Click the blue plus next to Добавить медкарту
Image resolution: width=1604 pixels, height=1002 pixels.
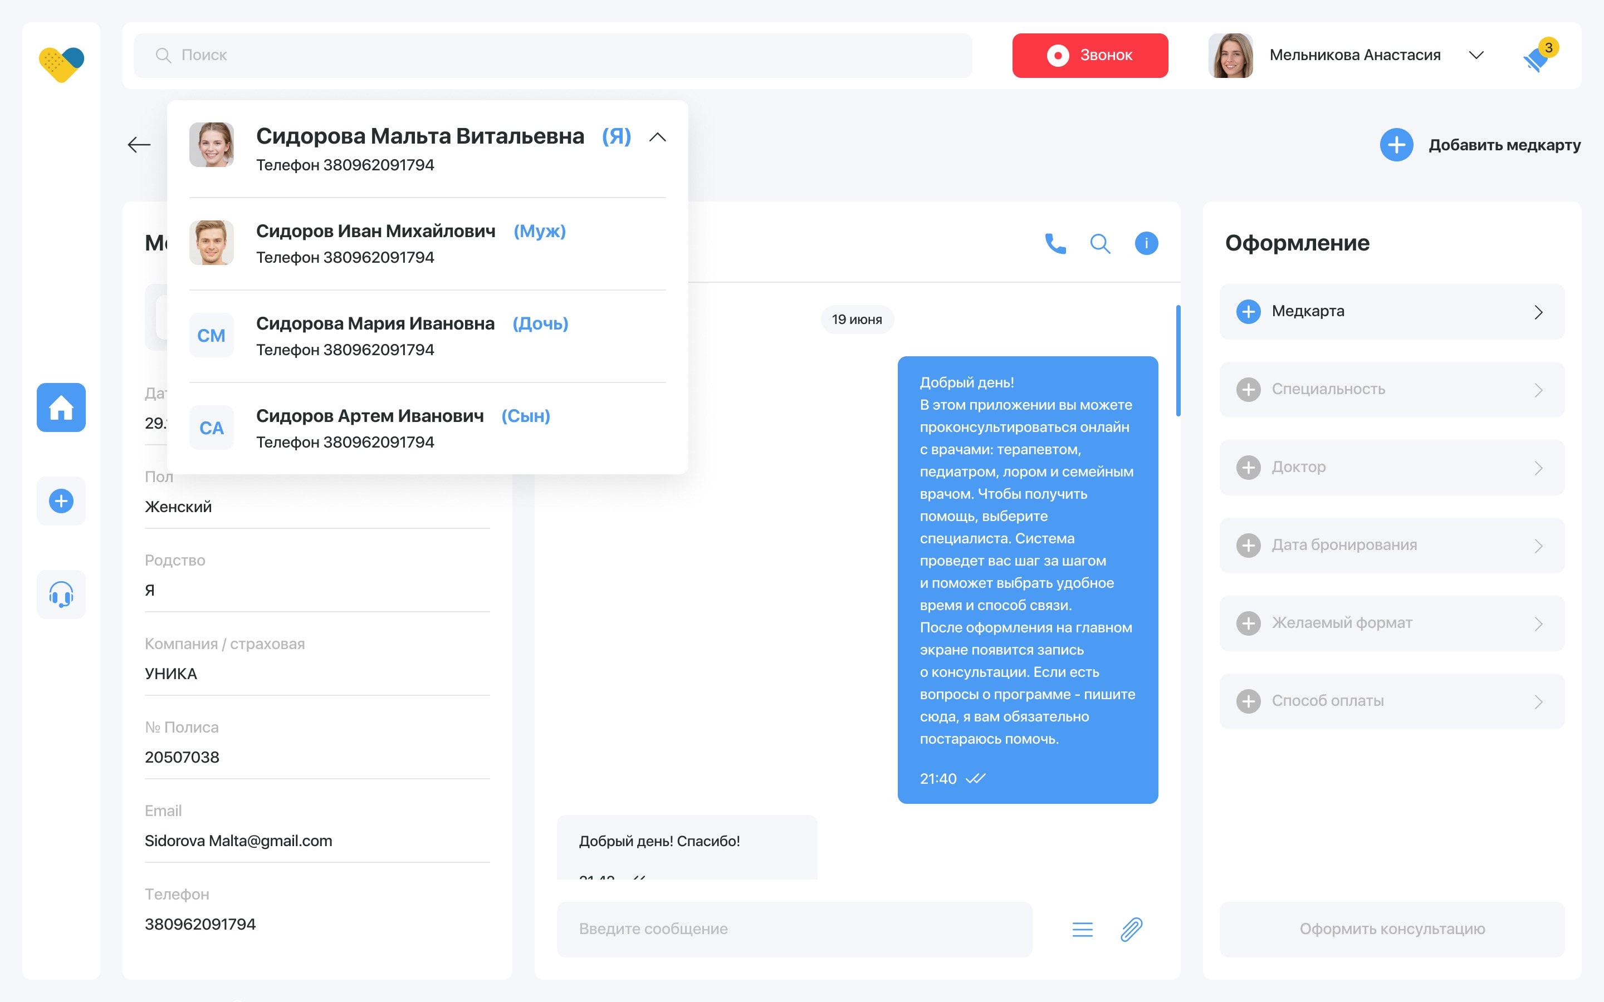[1397, 145]
